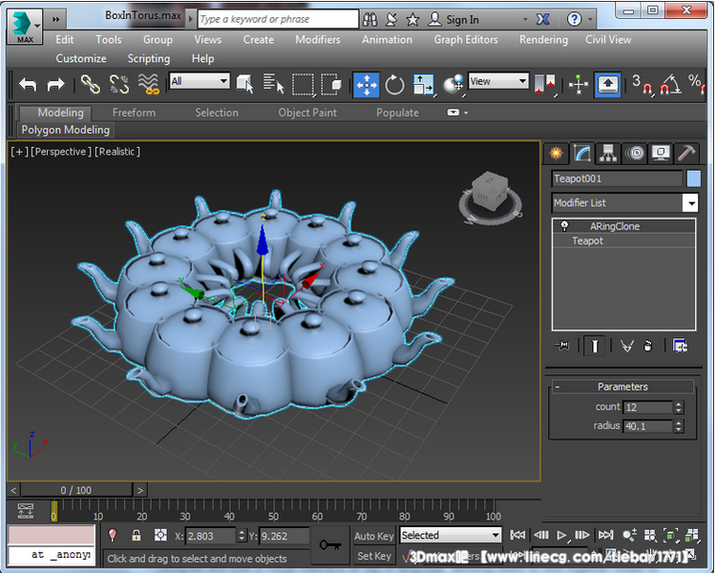Open the selection filter All dropdown
This screenshot has height=573, width=716.
(200, 81)
